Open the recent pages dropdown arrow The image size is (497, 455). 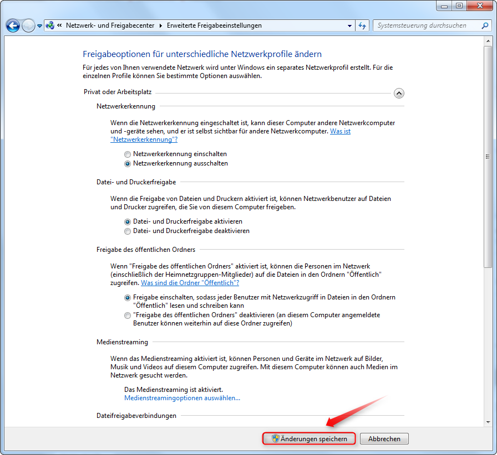[x=40, y=25]
